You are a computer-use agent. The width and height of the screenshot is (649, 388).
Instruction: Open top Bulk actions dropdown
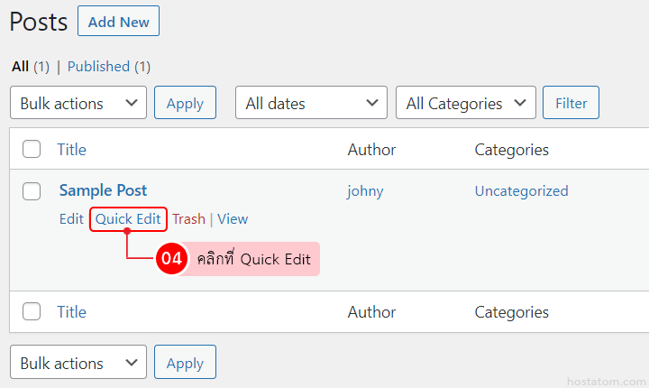pyautogui.click(x=78, y=103)
